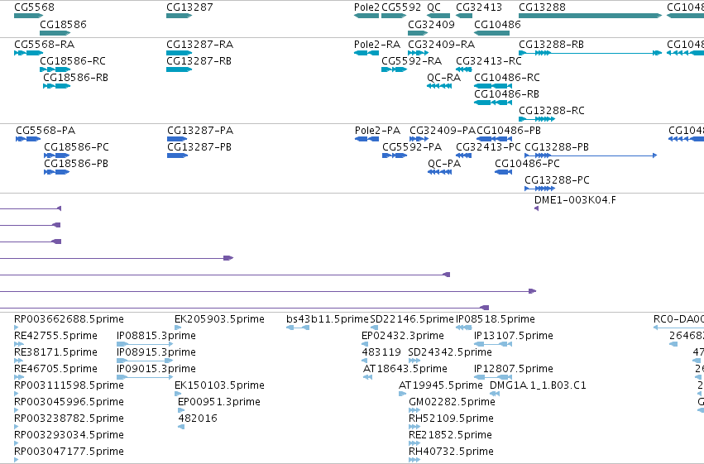Click protein CG5592-PA

[412, 147]
